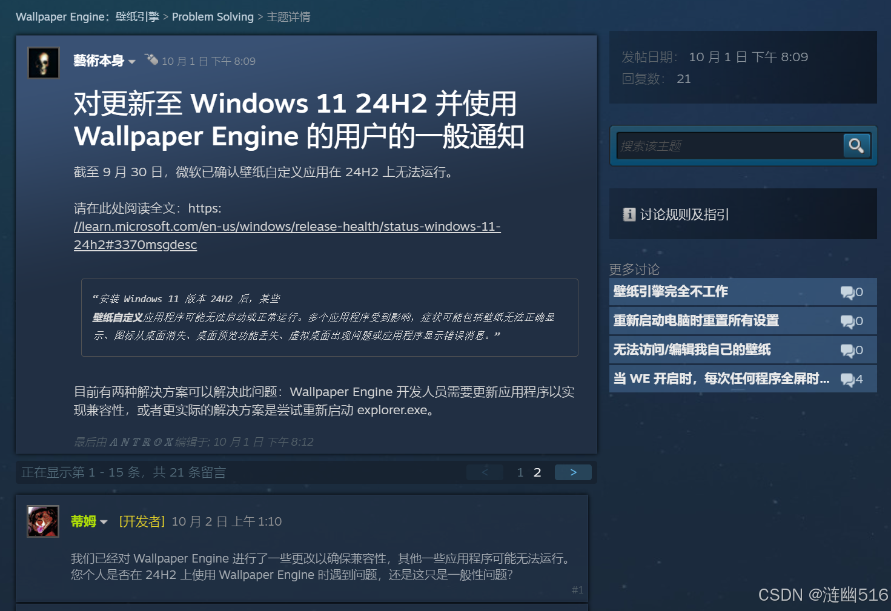The width and height of the screenshot is (891, 611).
Task: Click 正在显示第 1 - 15 条 status text
Action: coord(124,472)
